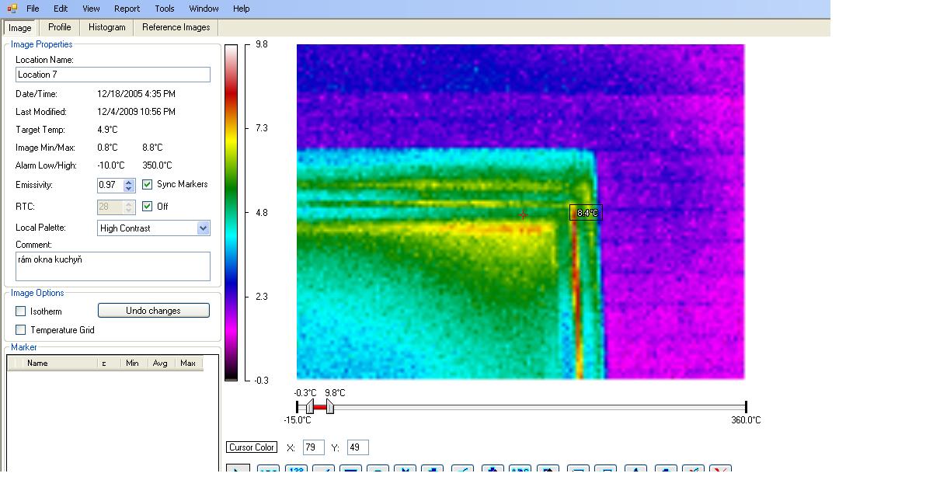Click the red crosshair on thermal image

coord(524,215)
